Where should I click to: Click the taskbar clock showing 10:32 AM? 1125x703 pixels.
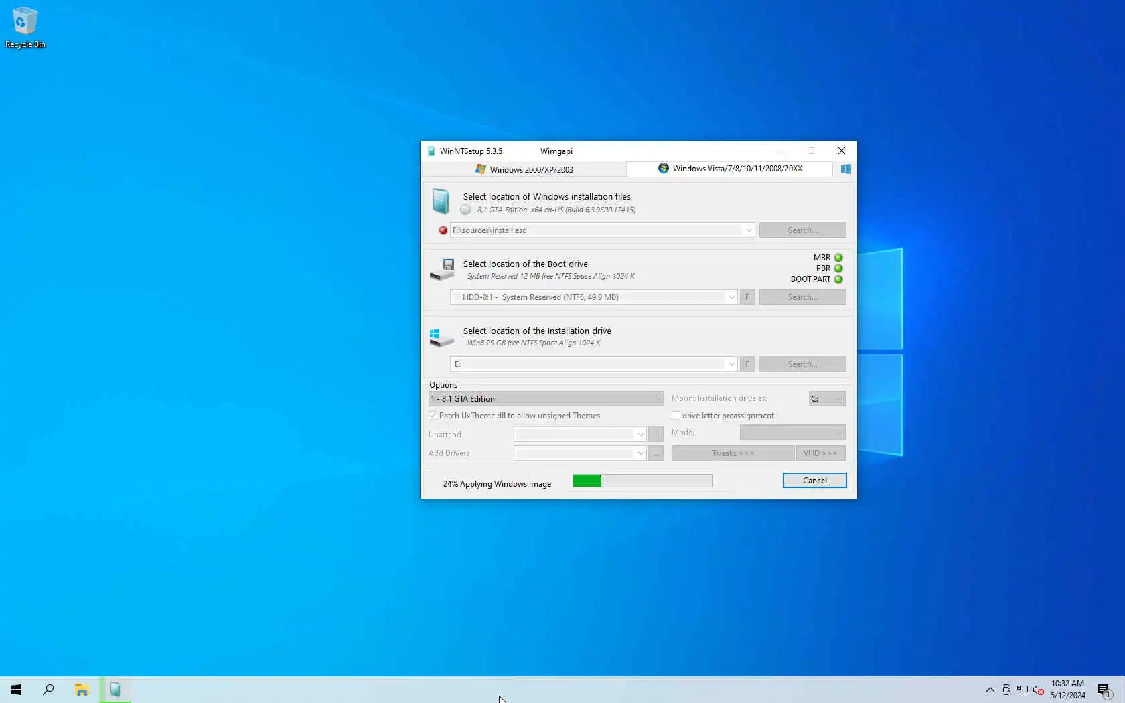pos(1067,690)
